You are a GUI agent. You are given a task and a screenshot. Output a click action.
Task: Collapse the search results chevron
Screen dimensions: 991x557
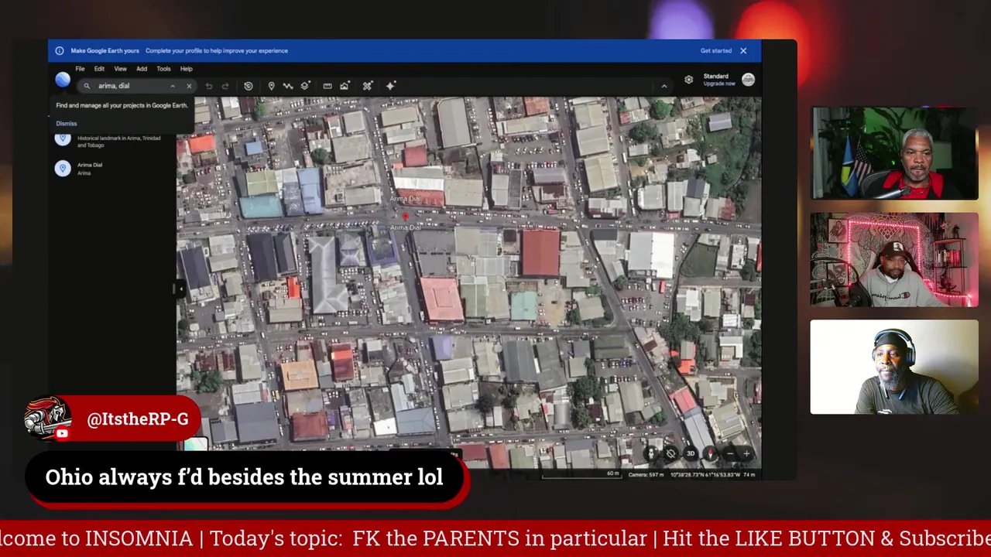(x=172, y=86)
